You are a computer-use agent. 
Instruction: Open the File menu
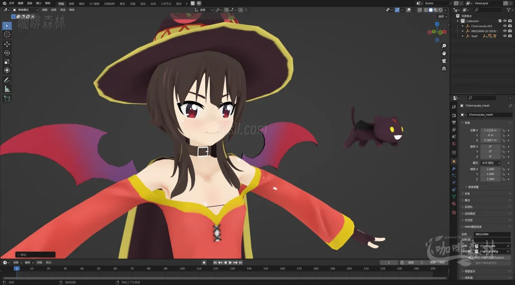(12, 4)
